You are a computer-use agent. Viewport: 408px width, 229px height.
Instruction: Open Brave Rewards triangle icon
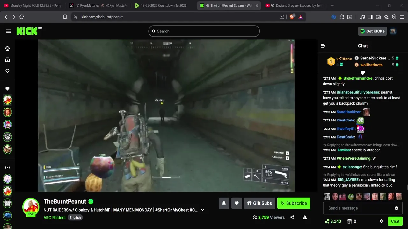(300, 17)
